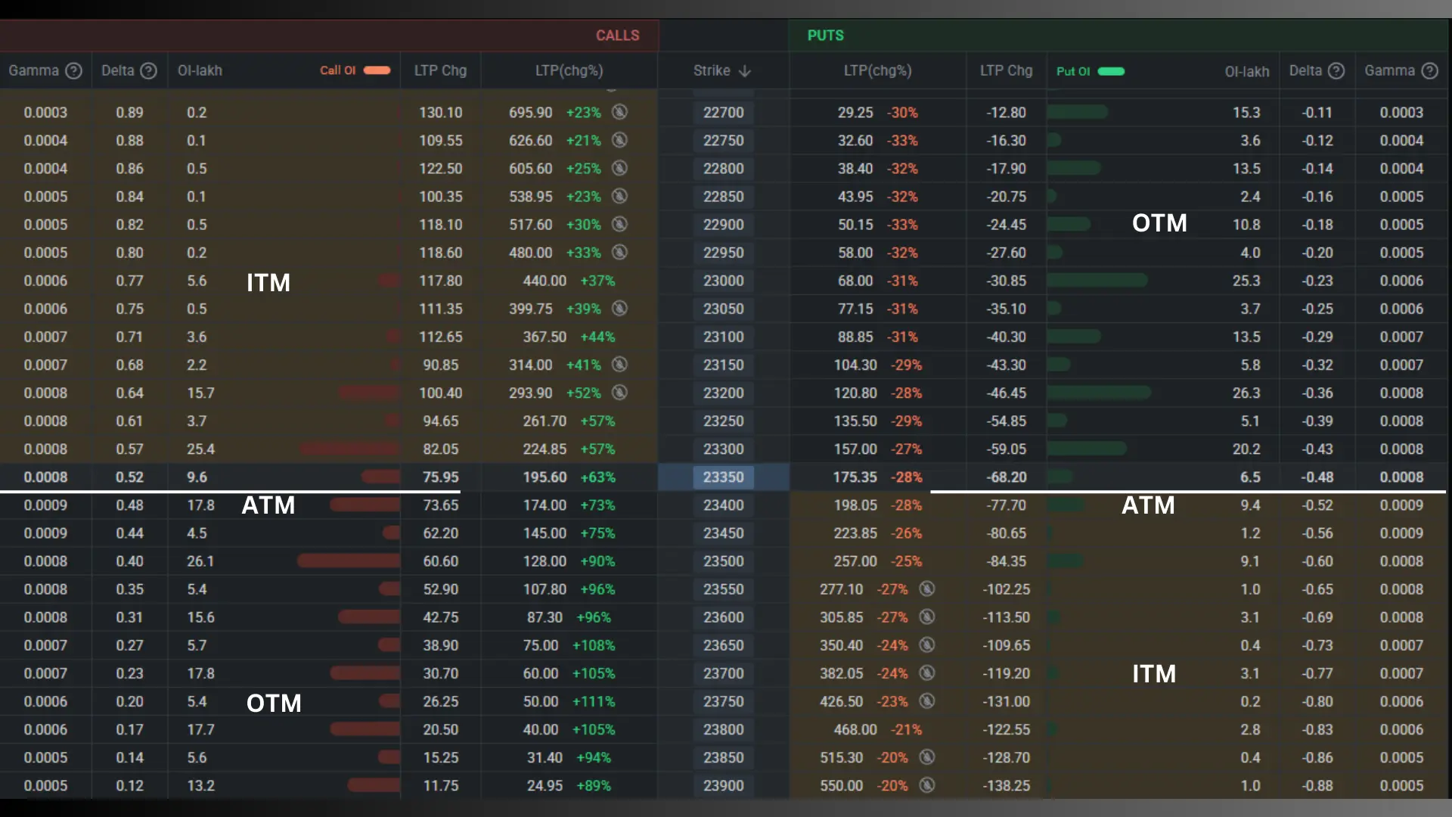This screenshot has height=817, width=1452.
Task: Select the 23000 strike cell
Action: (x=724, y=281)
